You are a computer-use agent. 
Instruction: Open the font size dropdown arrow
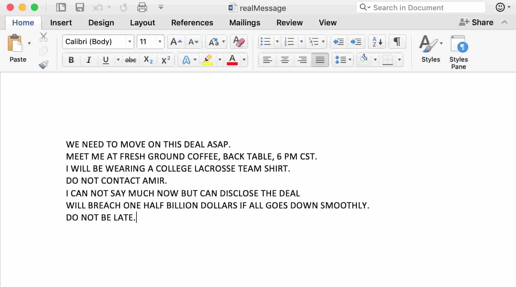(160, 42)
